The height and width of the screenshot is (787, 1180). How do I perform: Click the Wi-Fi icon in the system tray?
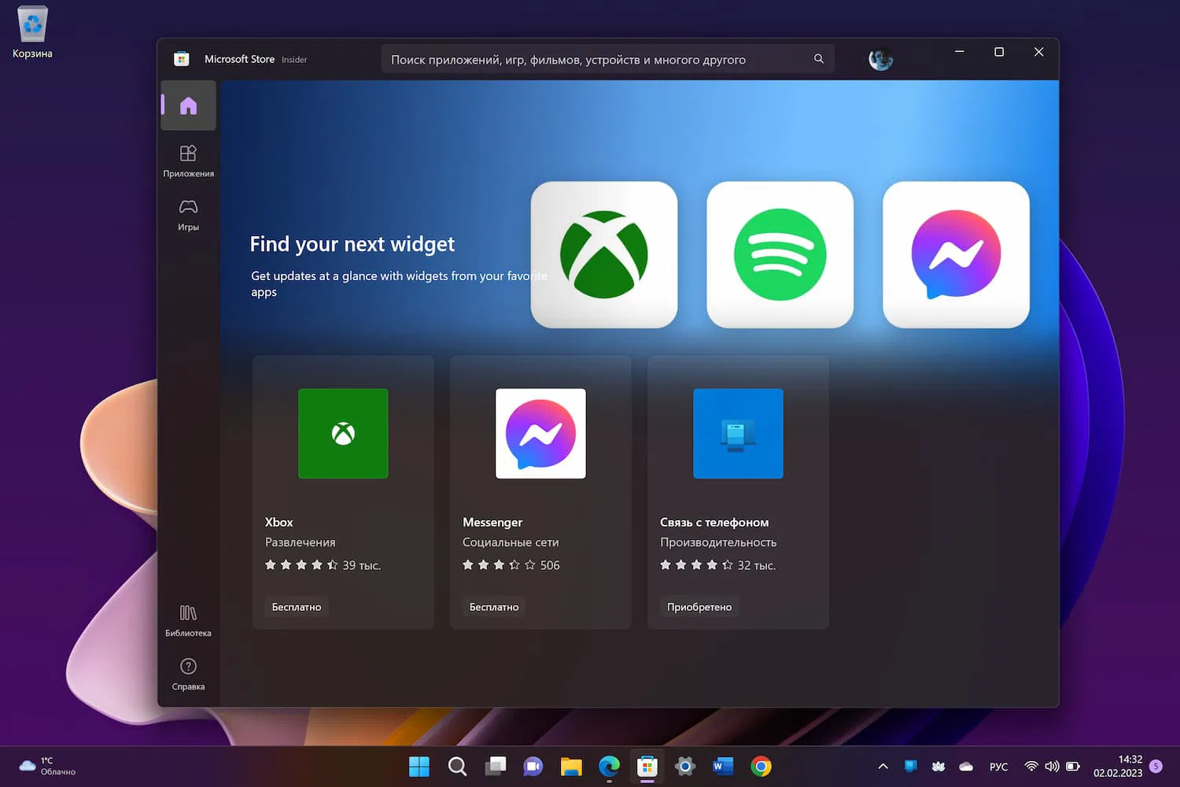(1031, 766)
